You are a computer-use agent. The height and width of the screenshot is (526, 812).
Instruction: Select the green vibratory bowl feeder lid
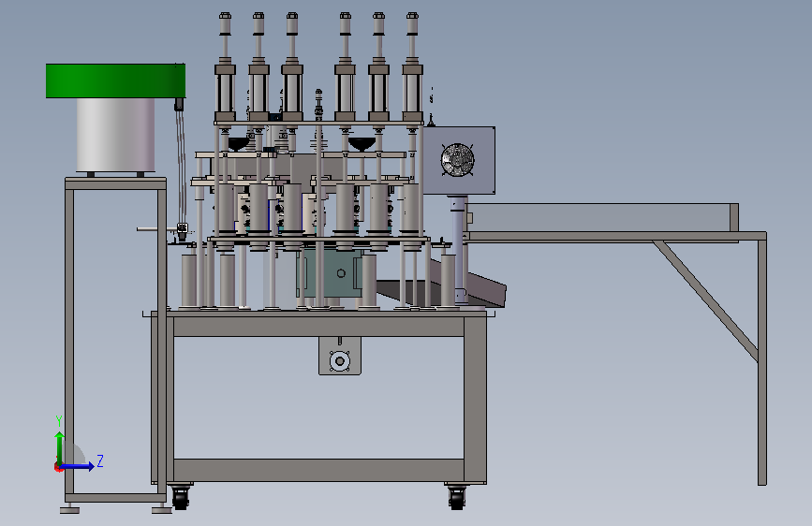pyautogui.click(x=115, y=80)
